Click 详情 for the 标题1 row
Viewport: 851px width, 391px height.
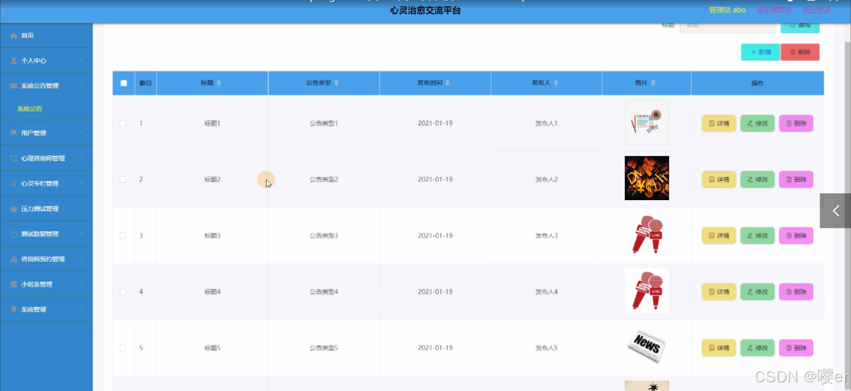coord(719,123)
